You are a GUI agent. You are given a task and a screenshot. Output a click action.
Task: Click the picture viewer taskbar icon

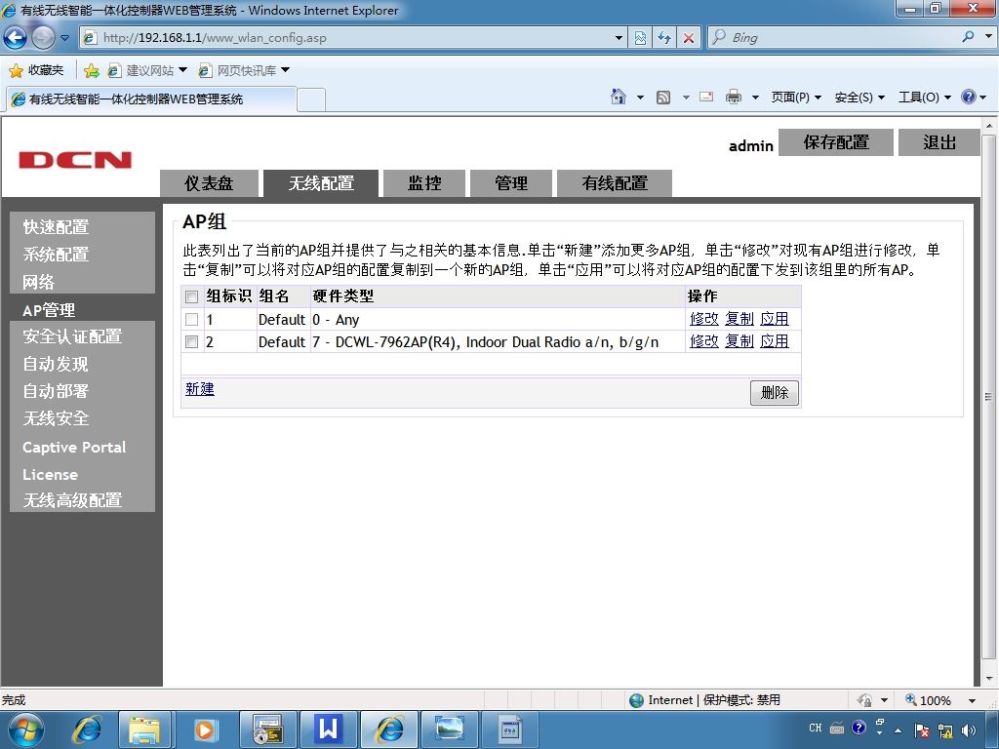click(x=449, y=729)
